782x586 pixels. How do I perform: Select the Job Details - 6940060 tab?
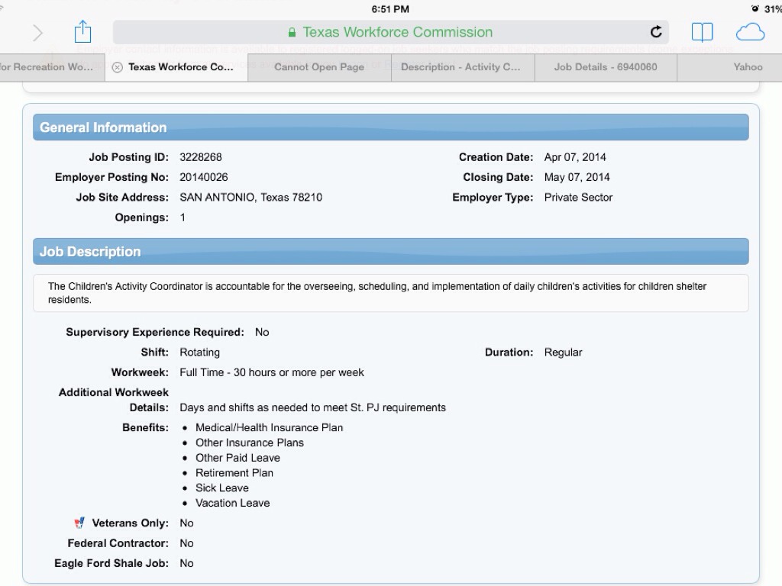(606, 67)
